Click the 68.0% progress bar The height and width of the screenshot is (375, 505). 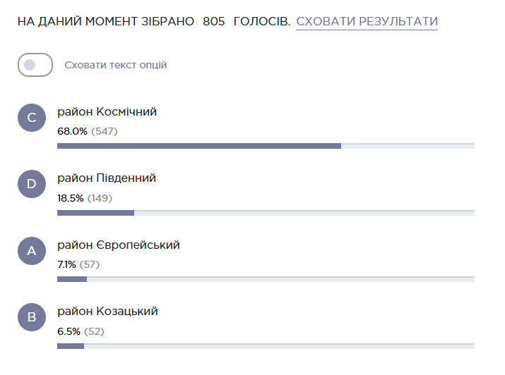pyautogui.click(x=266, y=146)
